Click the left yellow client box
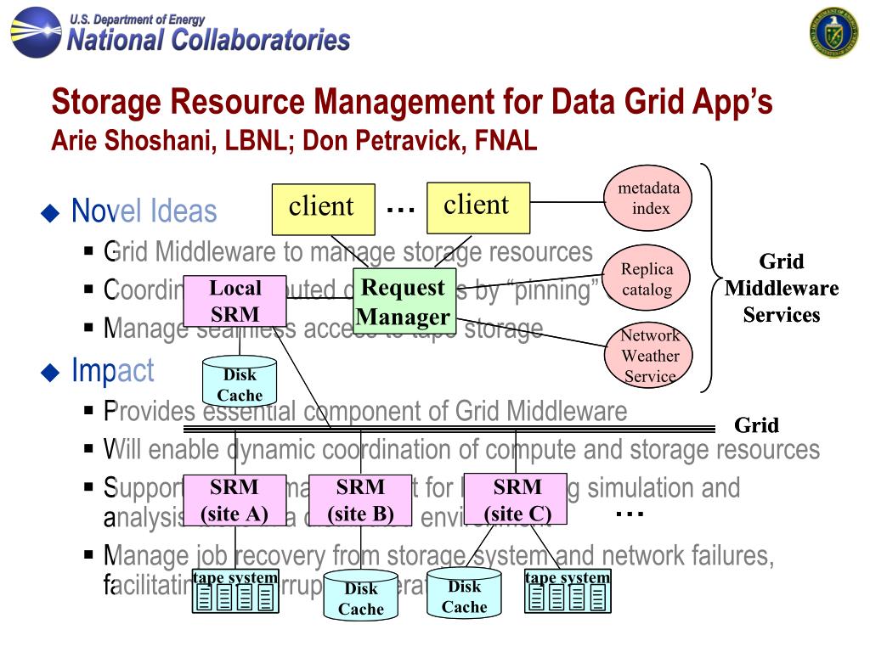The image size is (870, 652). pos(324,210)
